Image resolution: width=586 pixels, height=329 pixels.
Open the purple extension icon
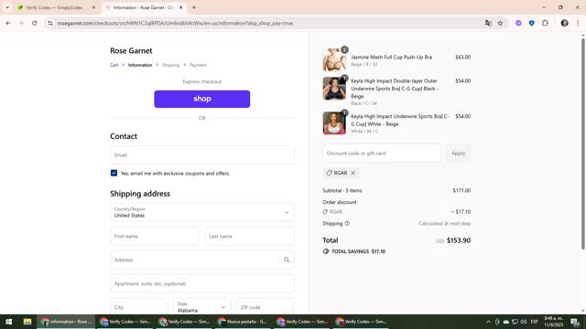[x=518, y=23]
